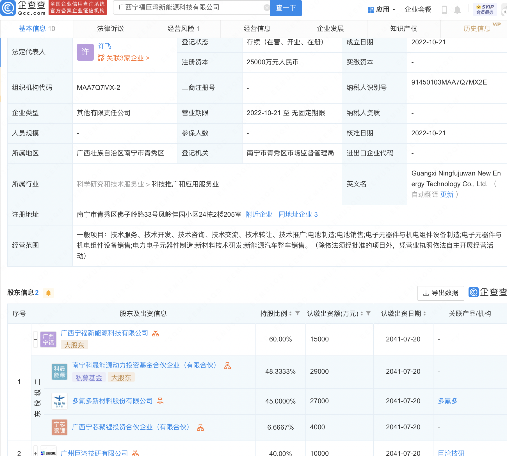Click the 科学研究和技术服务业 industry link
This screenshot has height=456, width=507.
110,184
